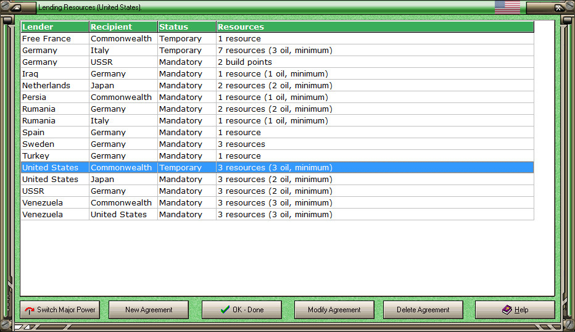Sort by the Recipient column header
This screenshot has width=575, height=332.
[x=123, y=27]
